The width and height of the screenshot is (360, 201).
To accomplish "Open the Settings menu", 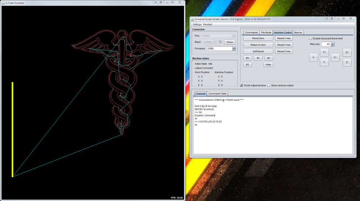I will click(197, 24).
